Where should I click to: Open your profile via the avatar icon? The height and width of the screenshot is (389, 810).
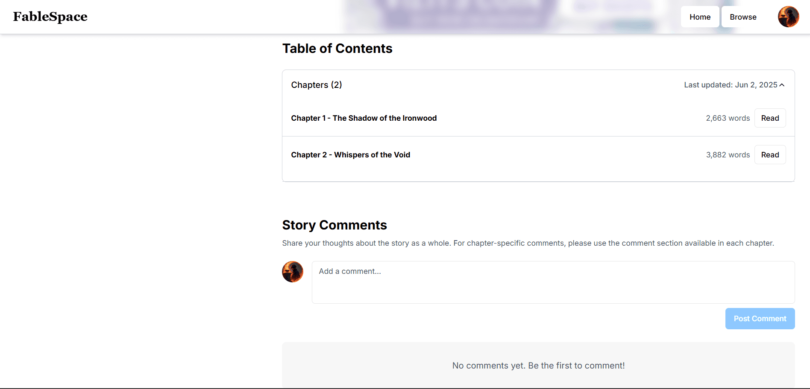tap(788, 16)
